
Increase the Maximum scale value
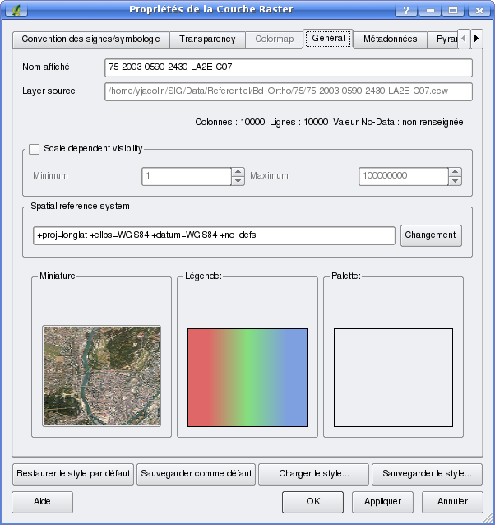click(455, 172)
